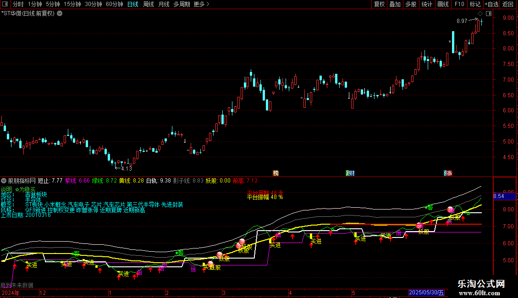Open F10 company information
Image resolution: width=518 pixels, height=298 pixels.
(459, 4)
